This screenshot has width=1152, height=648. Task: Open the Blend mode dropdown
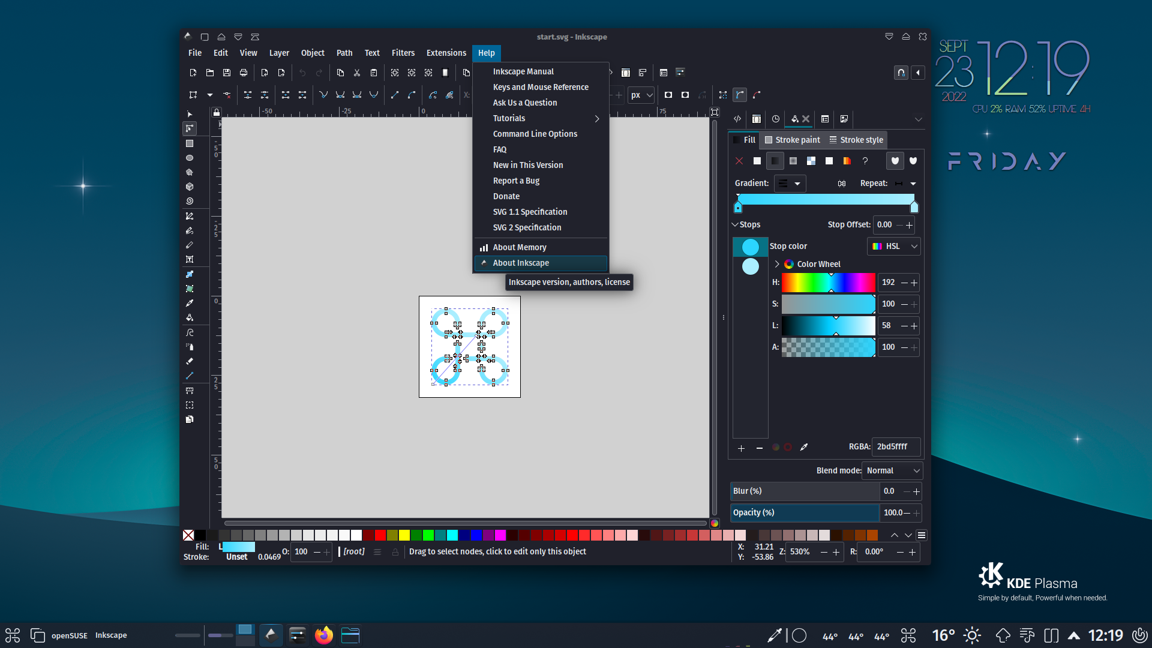pos(892,471)
